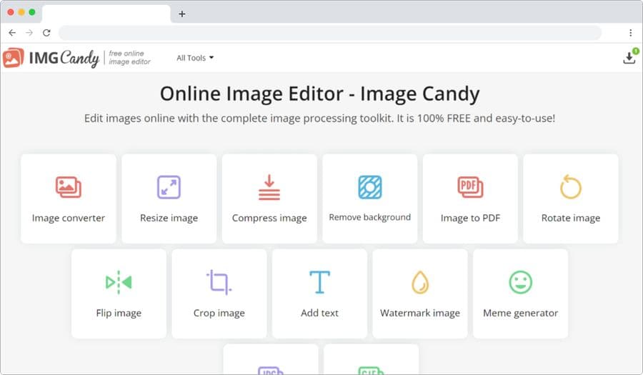Viewport: 643px width, 375px height.
Task: Click the "Add text" label
Action: pos(320,313)
